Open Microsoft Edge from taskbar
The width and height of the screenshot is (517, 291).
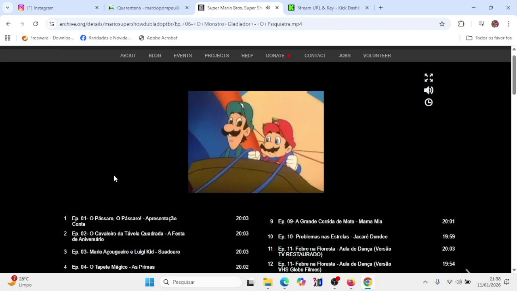284,282
